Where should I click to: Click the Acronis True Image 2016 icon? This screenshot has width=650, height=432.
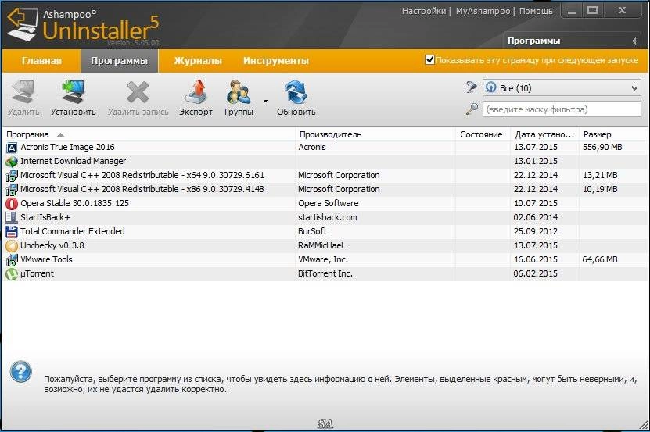pos(12,147)
